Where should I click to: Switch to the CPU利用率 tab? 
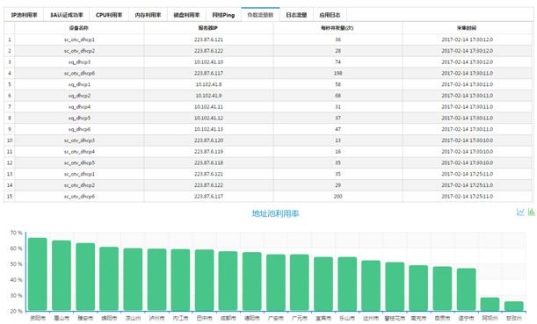point(109,15)
